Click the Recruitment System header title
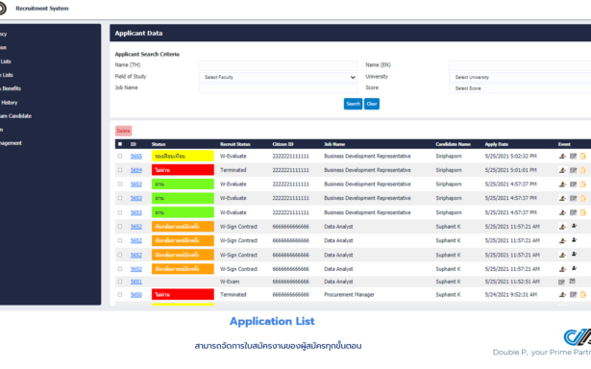The height and width of the screenshot is (369, 591). click(42, 9)
